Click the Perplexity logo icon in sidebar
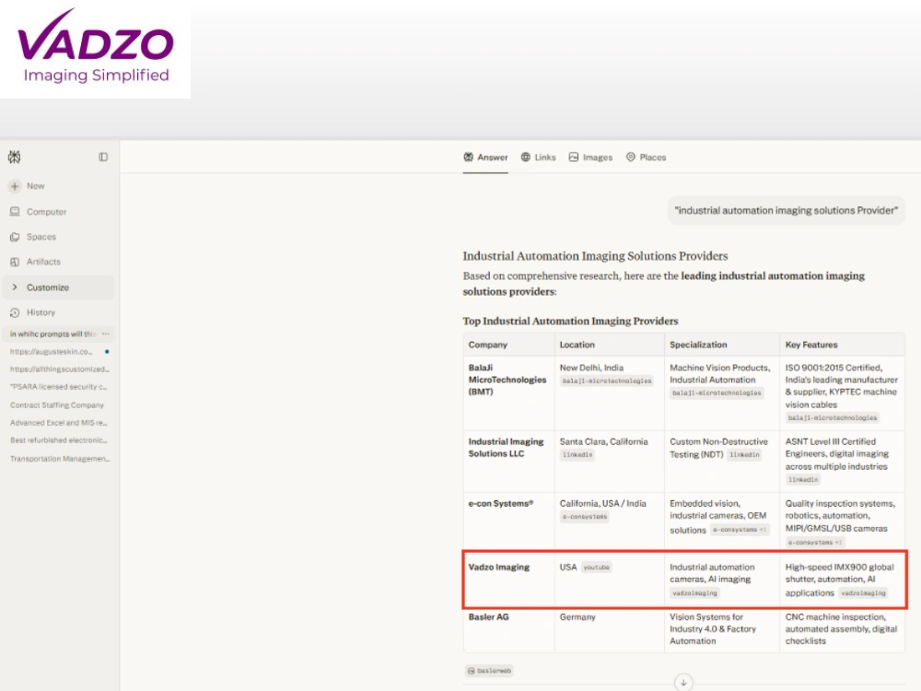This screenshot has width=921, height=691. click(x=14, y=157)
